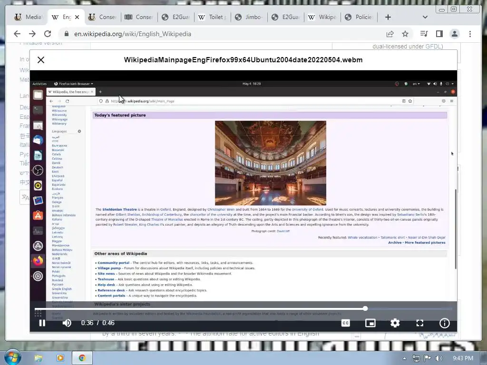Click Reference desk link in video
This screenshot has height=365, width=487.
coord(111,290)
